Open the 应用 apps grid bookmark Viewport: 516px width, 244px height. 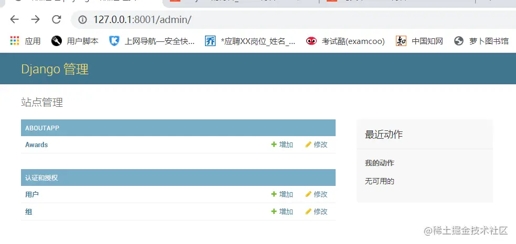click(x=25, y=41)
